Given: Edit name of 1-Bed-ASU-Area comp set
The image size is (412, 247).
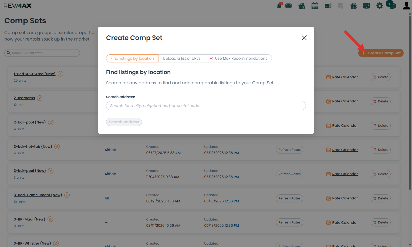Looking at the screenshot, I should click(x=60, y=74).
